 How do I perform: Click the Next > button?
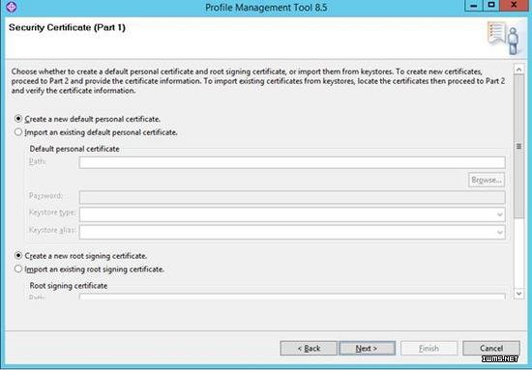point(368,349)
